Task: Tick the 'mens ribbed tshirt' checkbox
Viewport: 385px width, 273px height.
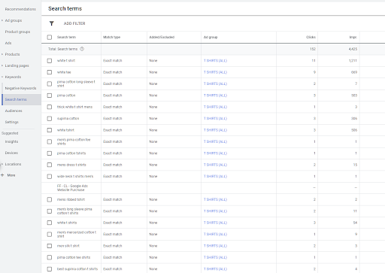Action: [50, 199]
